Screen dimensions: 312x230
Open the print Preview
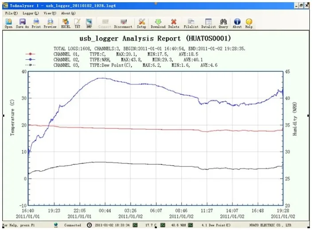click(50, 22)
